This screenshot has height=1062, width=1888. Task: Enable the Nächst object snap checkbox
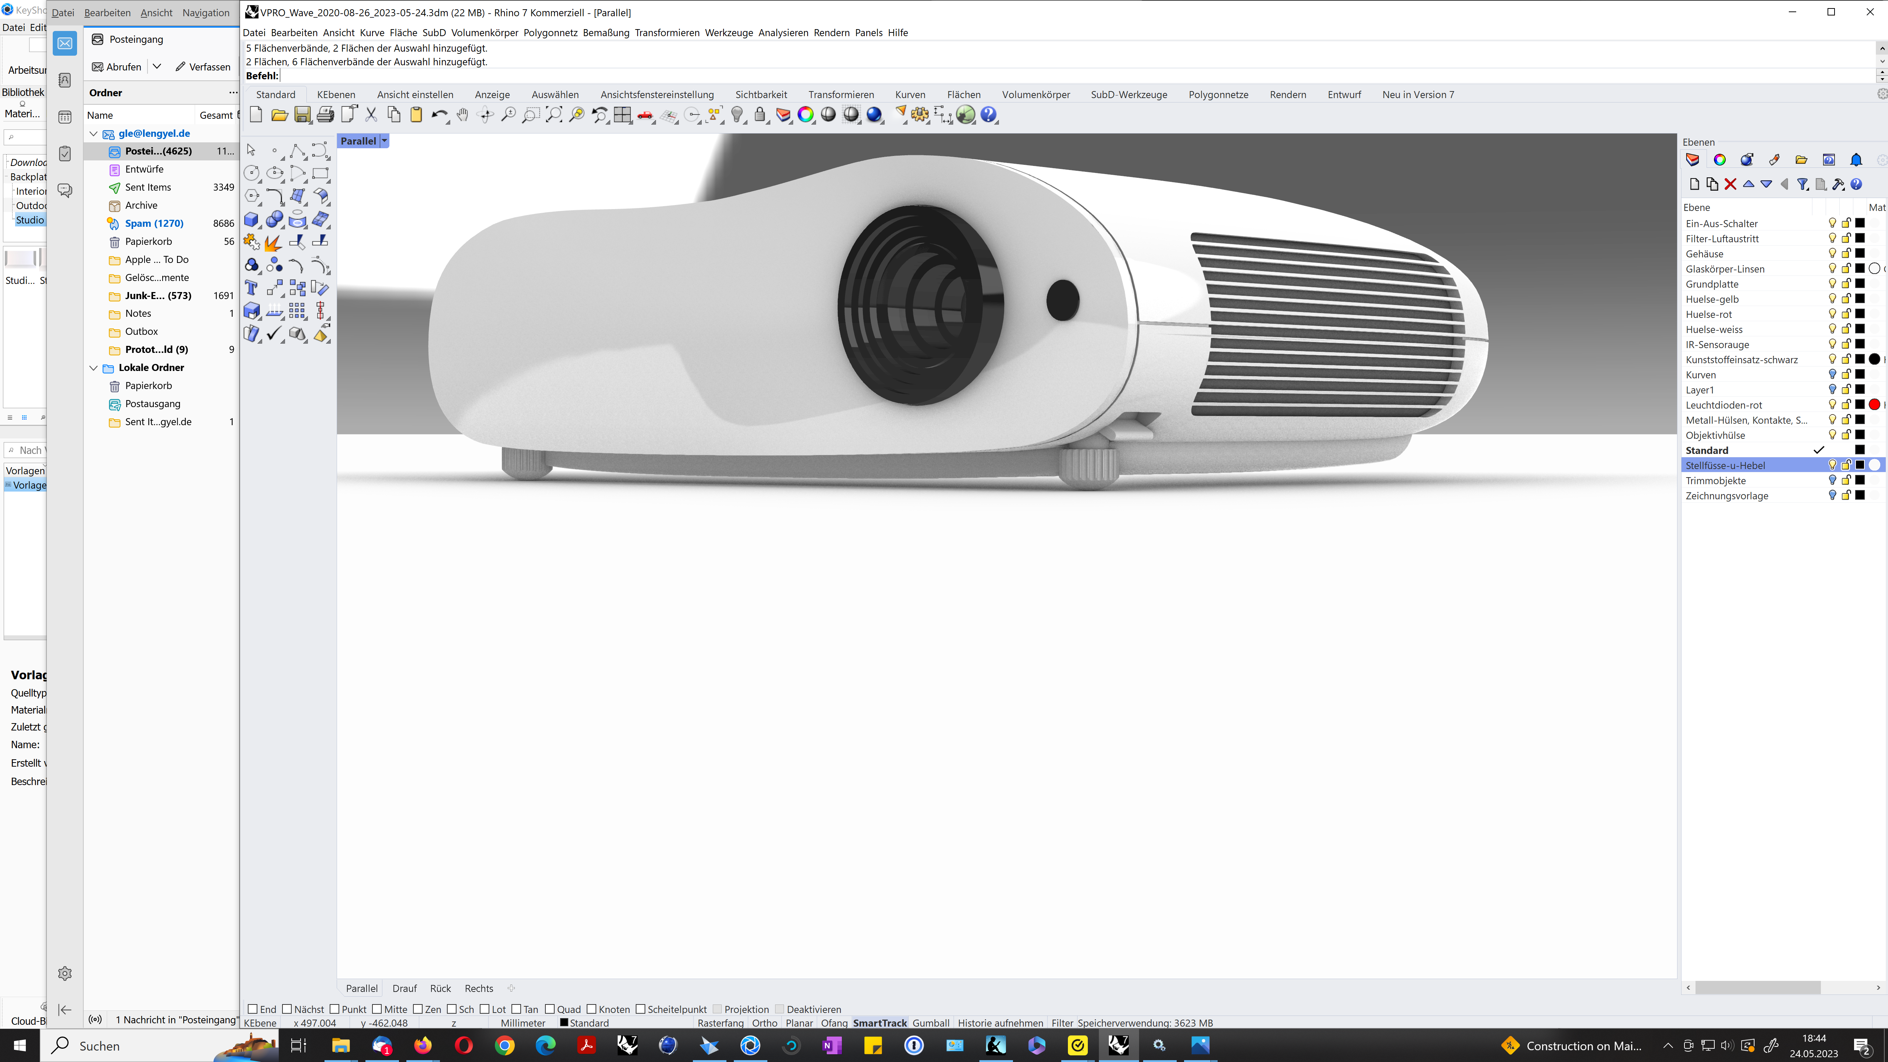coord(287,1009)
